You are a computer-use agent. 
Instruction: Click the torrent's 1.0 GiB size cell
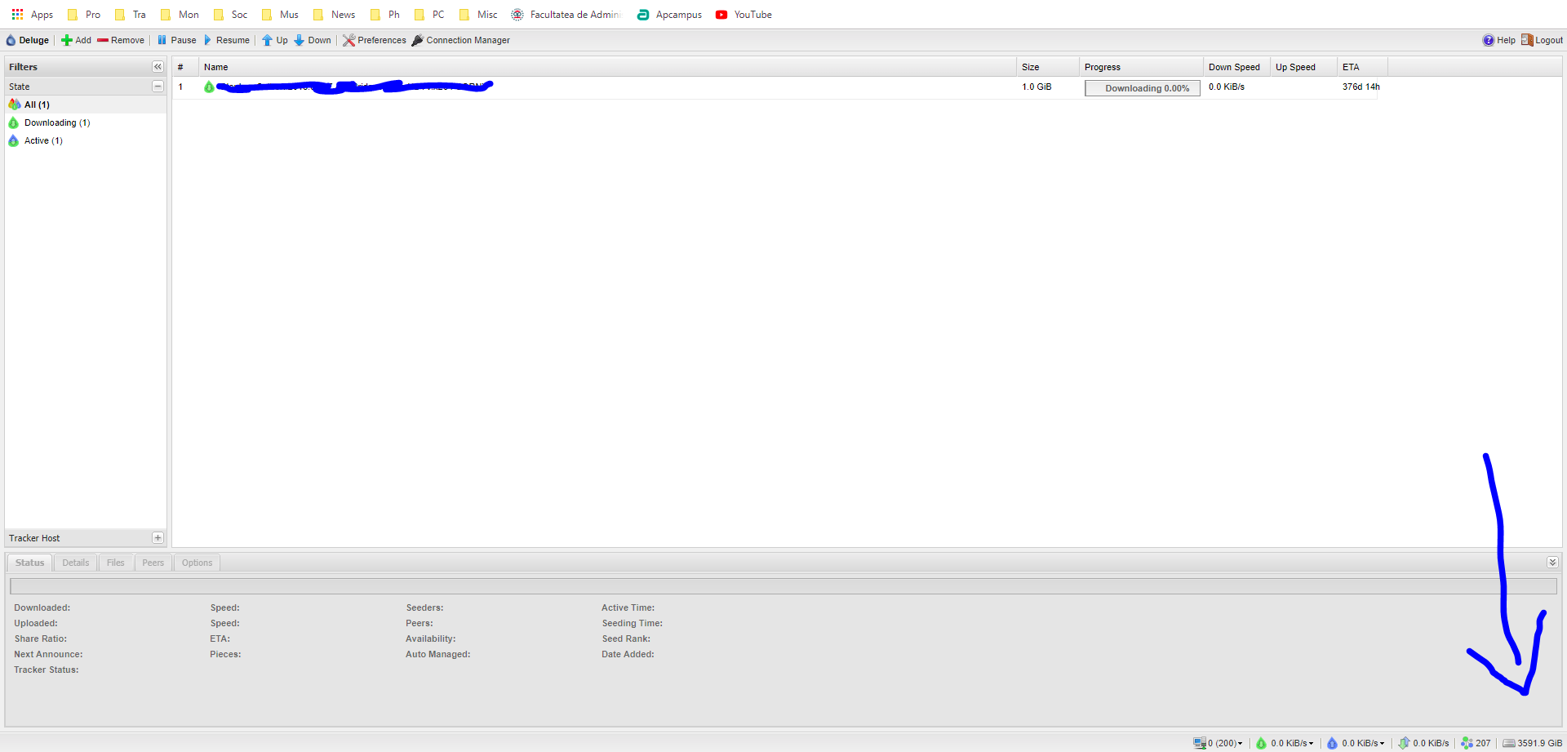tap(1037, 87)
